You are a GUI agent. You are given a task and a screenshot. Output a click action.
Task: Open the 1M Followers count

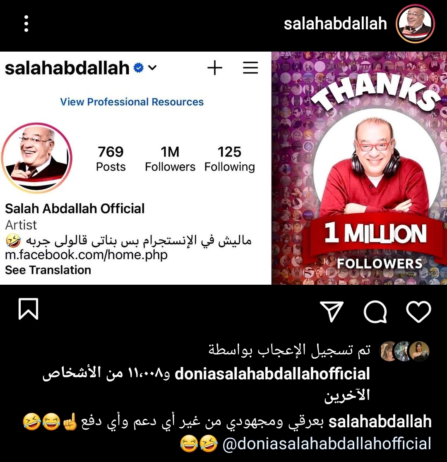(x=170, y=159)
